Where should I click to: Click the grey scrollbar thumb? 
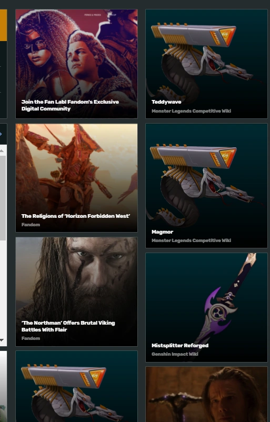coord(3,198)
